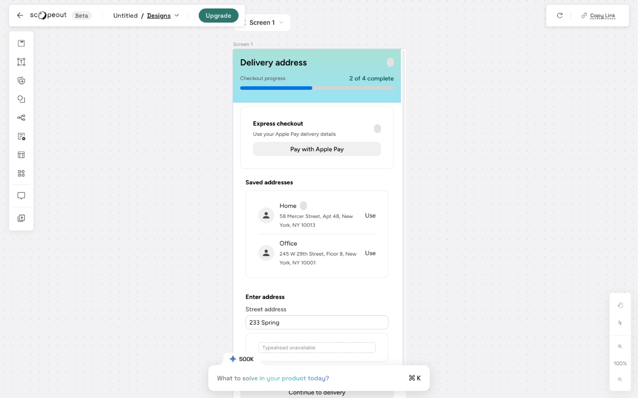The height and width of the screenshot is (398, 638).
Task: Click the Street address field label
Action: coord(266,309)
